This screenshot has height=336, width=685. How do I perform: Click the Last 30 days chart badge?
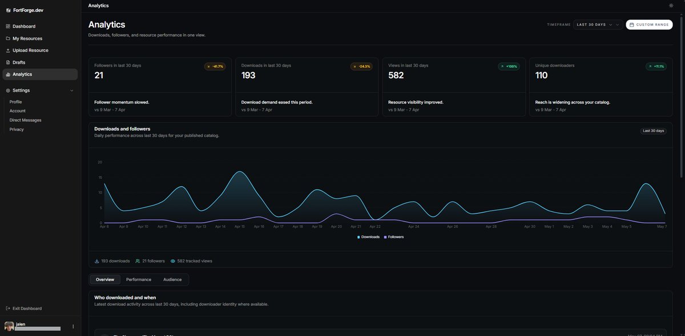(654, 131)
